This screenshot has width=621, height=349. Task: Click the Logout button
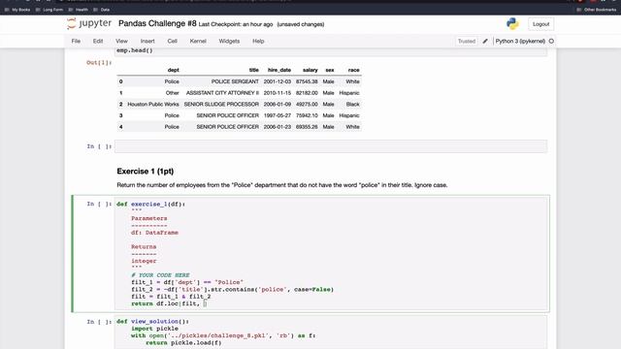coord(540,24)
